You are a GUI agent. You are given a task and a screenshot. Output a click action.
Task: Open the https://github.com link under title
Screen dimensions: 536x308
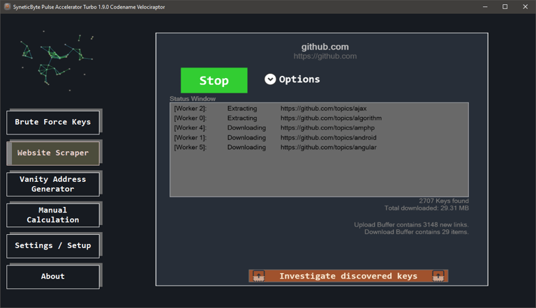325,56
